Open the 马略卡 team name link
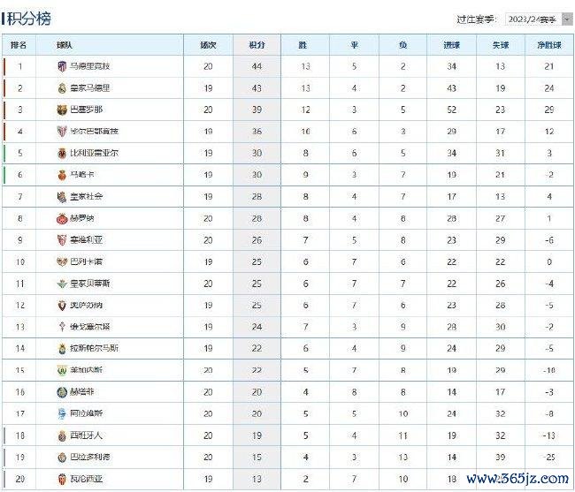Screen dimensions: 575x492 coord(82,175)
